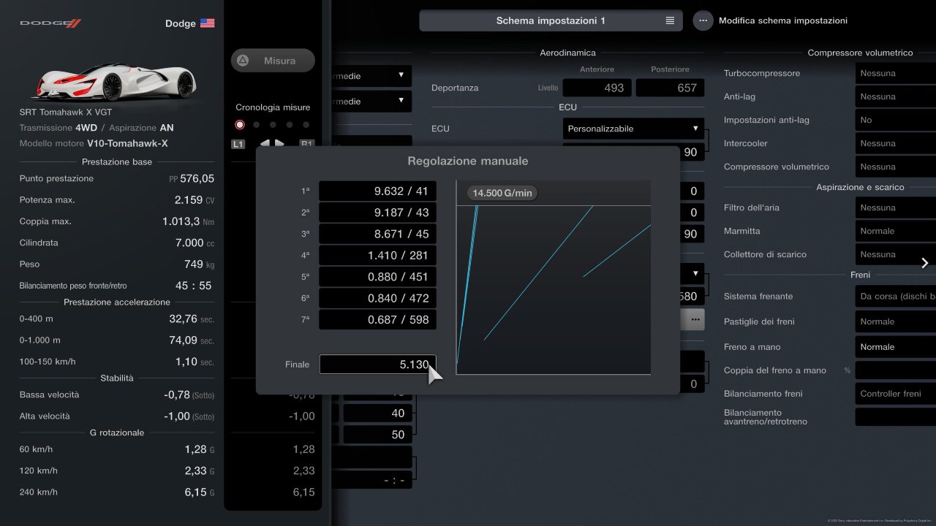Click the 100-150 km/h time 1,10 sec.
Screen dimensions: 936x526
click(x=195, y=362)
